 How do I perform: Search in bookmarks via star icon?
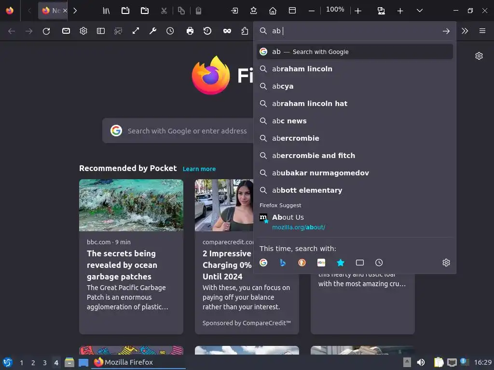[341, 263]
